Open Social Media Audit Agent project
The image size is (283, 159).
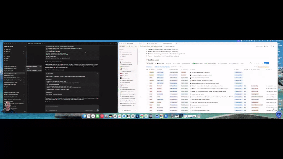click(10, 84)
